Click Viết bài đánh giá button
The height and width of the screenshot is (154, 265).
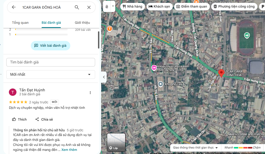pyautogui.click(x=50, y=46)
